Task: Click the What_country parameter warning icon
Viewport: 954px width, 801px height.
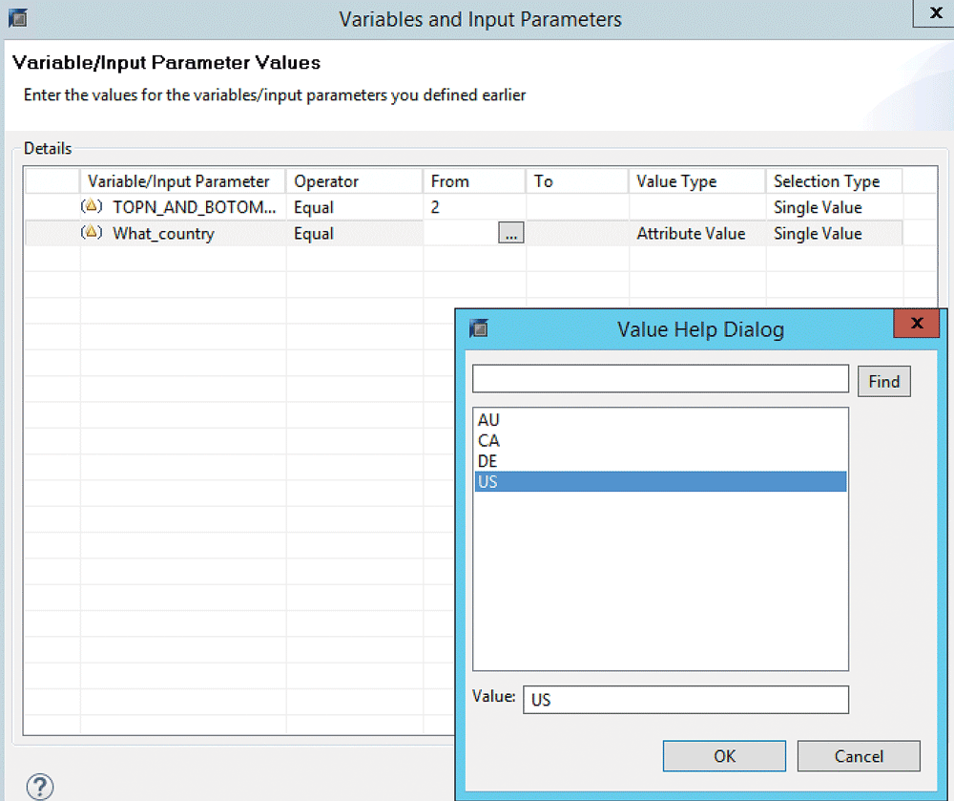Action: (x=92, y=233)
